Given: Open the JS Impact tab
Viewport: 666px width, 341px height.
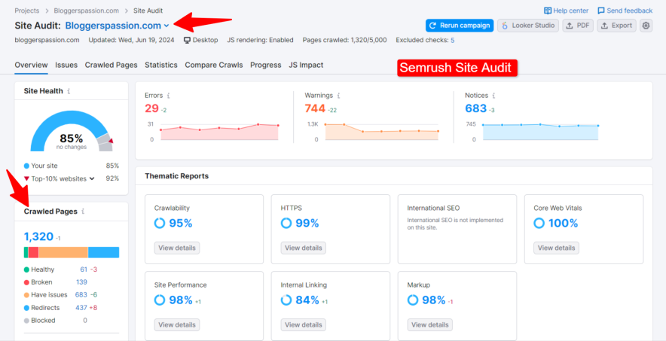Looking at the screenshot, I should click(306, 65).
